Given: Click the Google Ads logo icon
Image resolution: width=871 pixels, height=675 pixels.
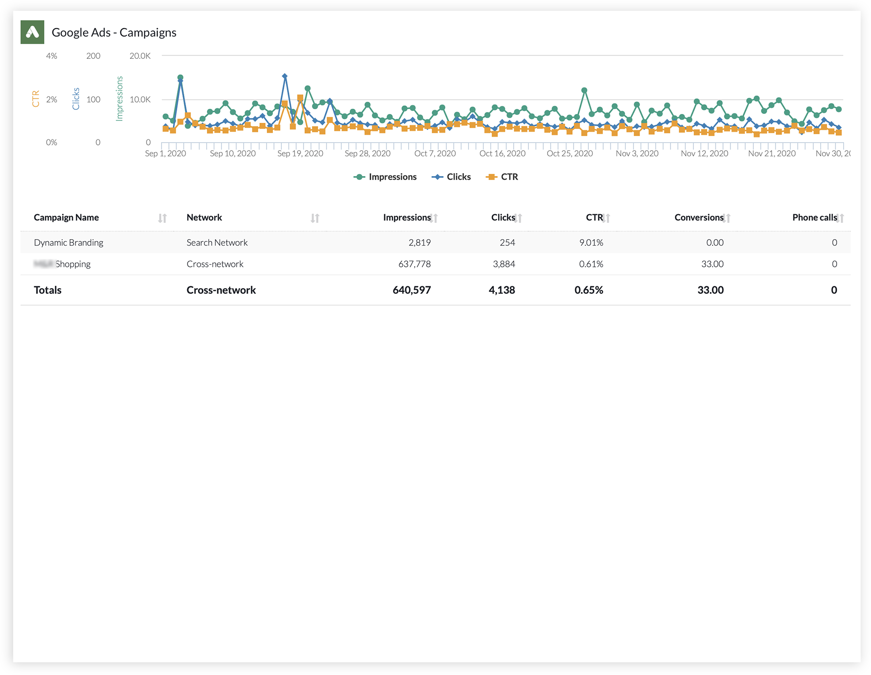Looking at the screenshot, I should (32, 32).
